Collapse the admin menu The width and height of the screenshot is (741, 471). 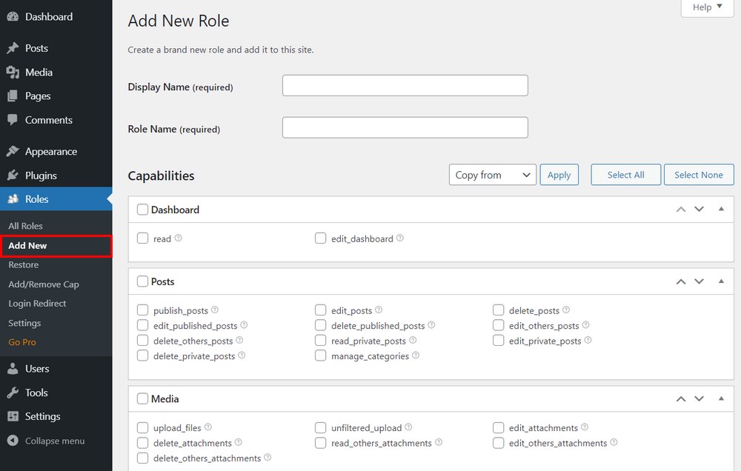13,440
